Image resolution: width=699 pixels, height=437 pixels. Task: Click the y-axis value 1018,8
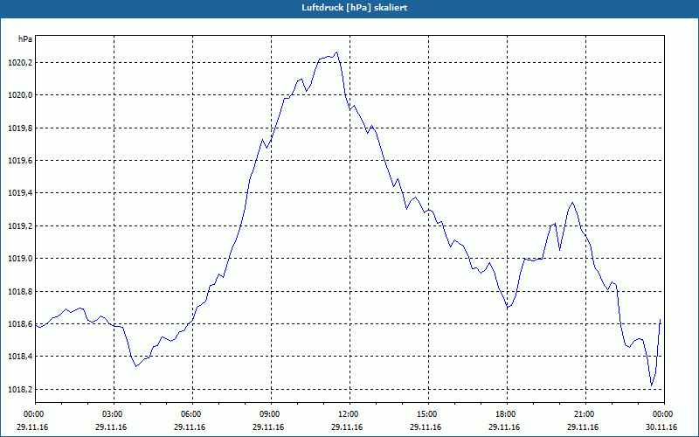(19, 292)
